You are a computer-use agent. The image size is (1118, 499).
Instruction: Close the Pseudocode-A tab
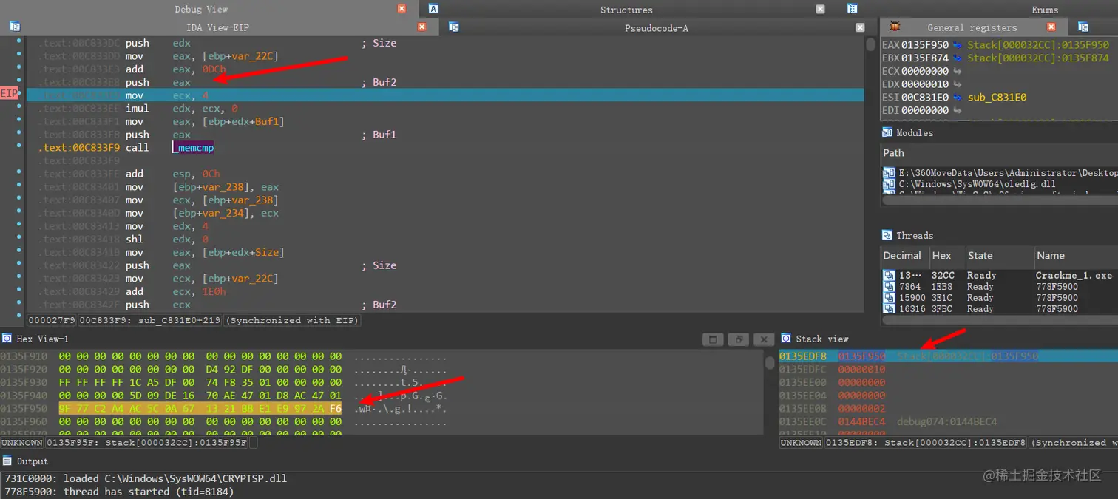coord(860,27)
